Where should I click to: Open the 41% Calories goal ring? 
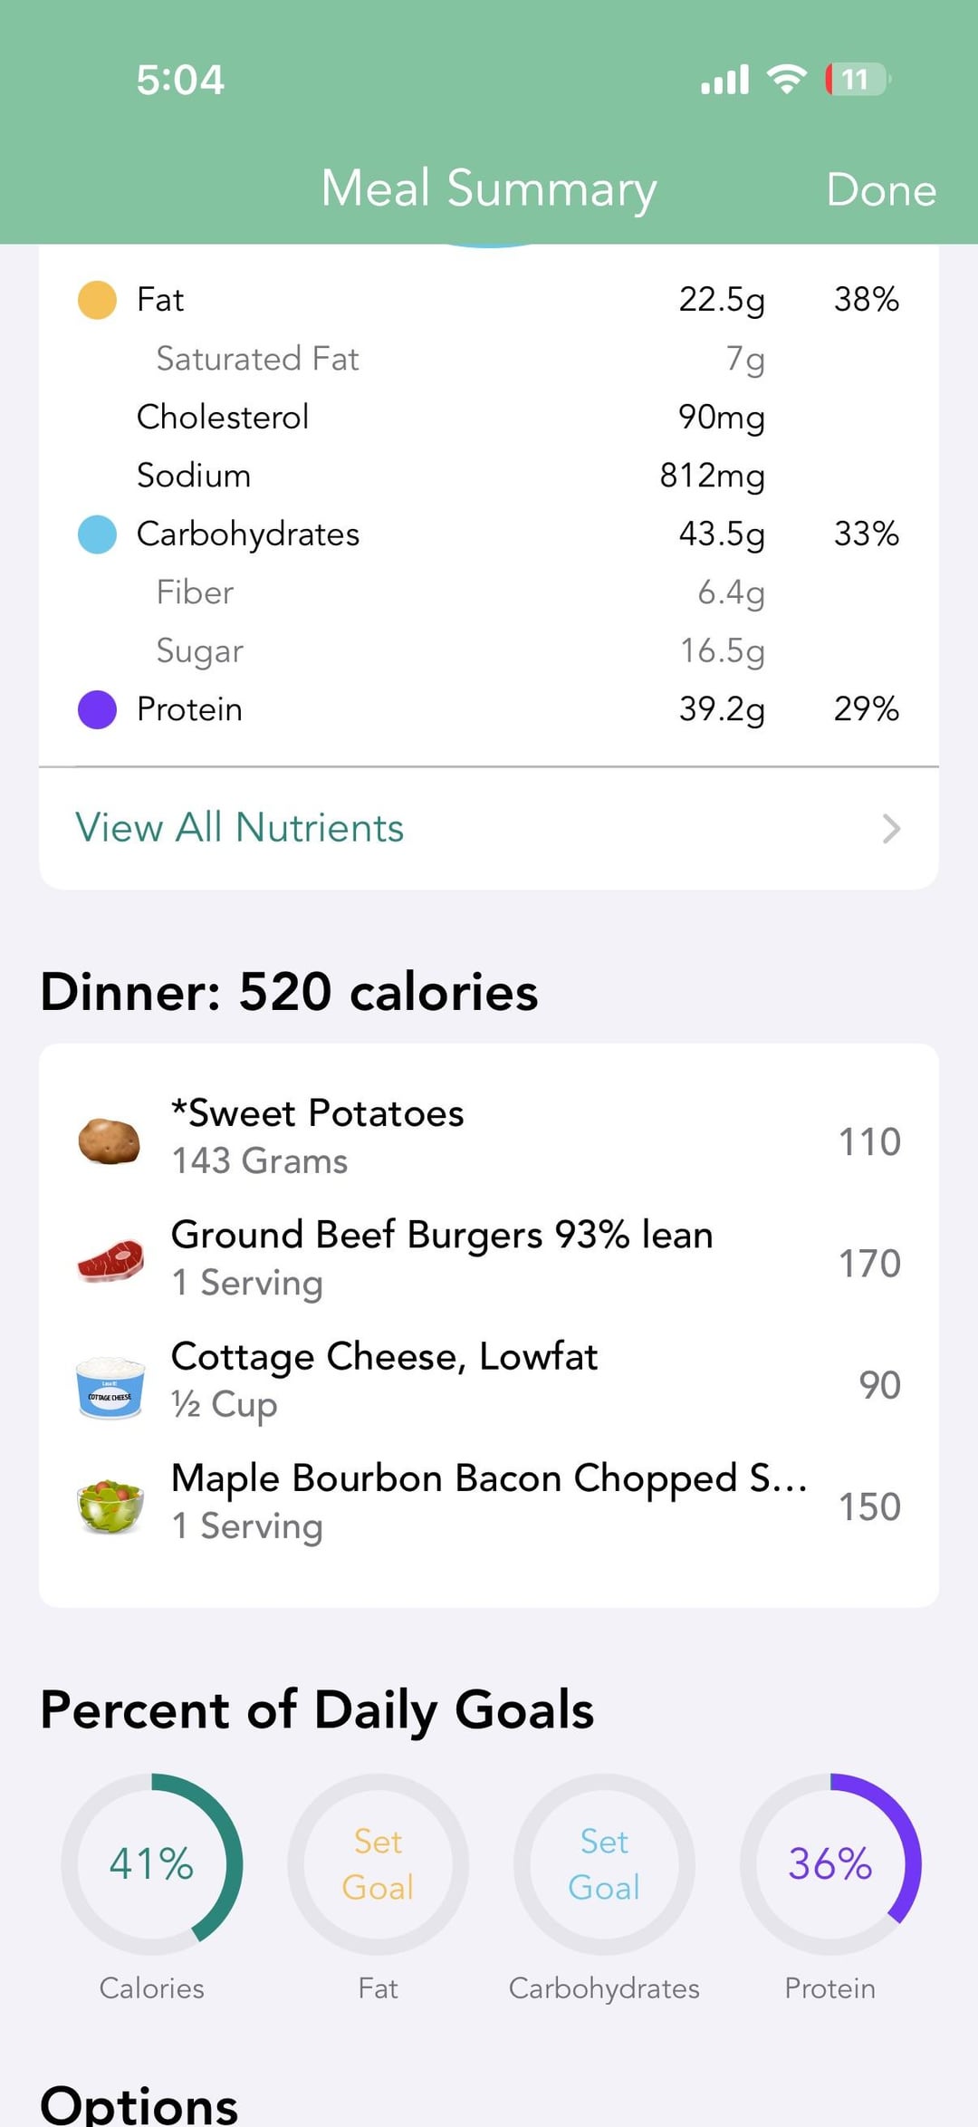click(151, 1864)
